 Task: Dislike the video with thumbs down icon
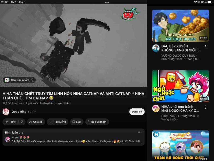coord(22,122)
